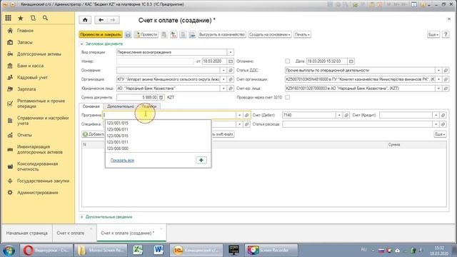Open linked item button for Юридическое лицо
457x257 pixels.
click(231, 89)
